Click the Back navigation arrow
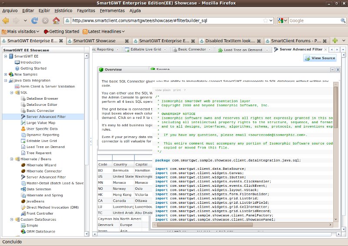Screen dimensions: 348x246 [6, 20]
